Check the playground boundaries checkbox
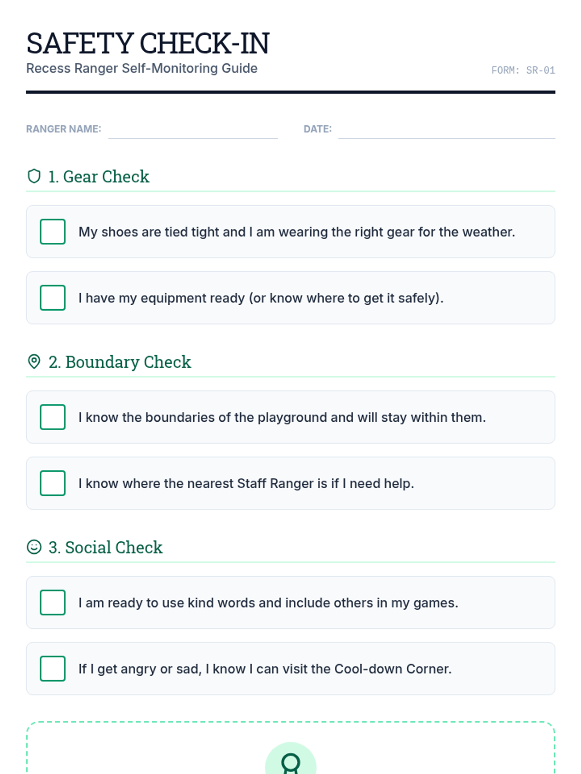Screen dimensions: 581x774 click(x=53, y=417)
